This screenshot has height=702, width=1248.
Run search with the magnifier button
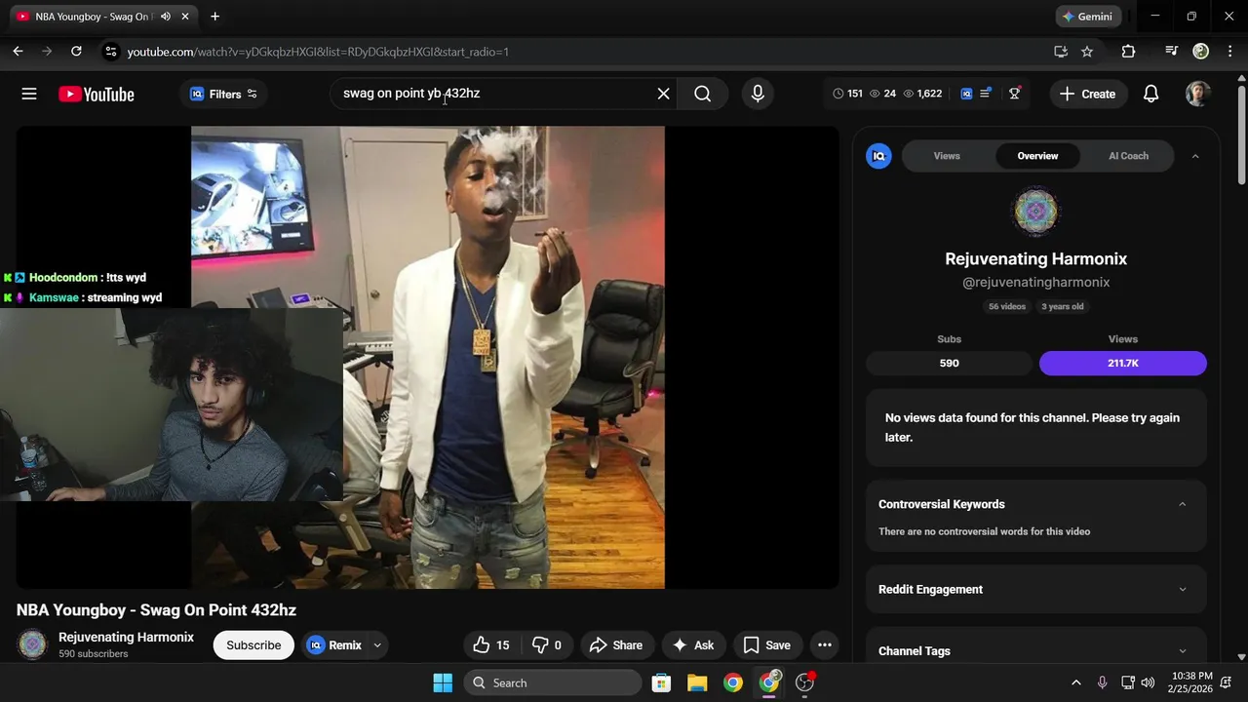pos(702,94)
